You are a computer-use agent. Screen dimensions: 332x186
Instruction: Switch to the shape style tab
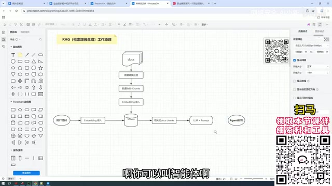pyautogui.click(x=320, y=32)
